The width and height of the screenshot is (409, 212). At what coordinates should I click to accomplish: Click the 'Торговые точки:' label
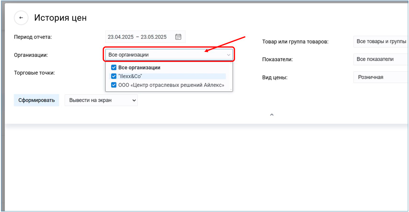[34, 73]
